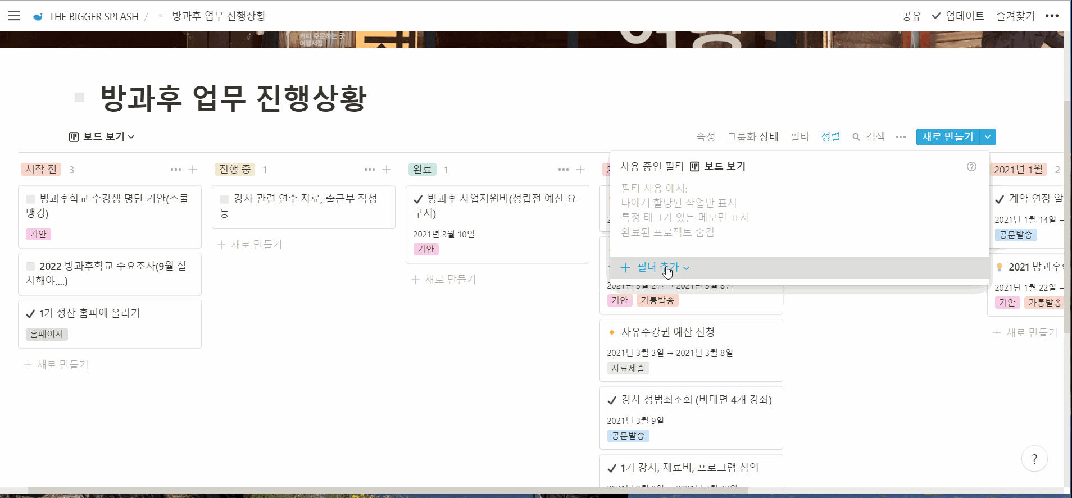Click the filter popup help question icon

971,166
